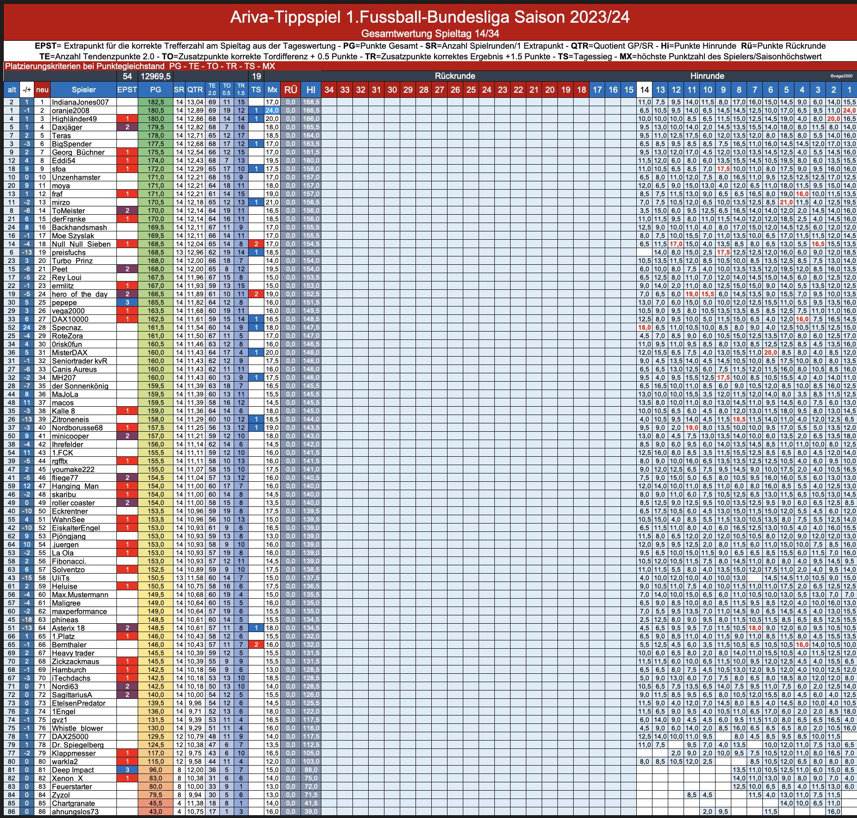Screen dimensions: 857x818
Task: Click the 'PG' column header
Action: pyautogui.click(x=156, y=90)
